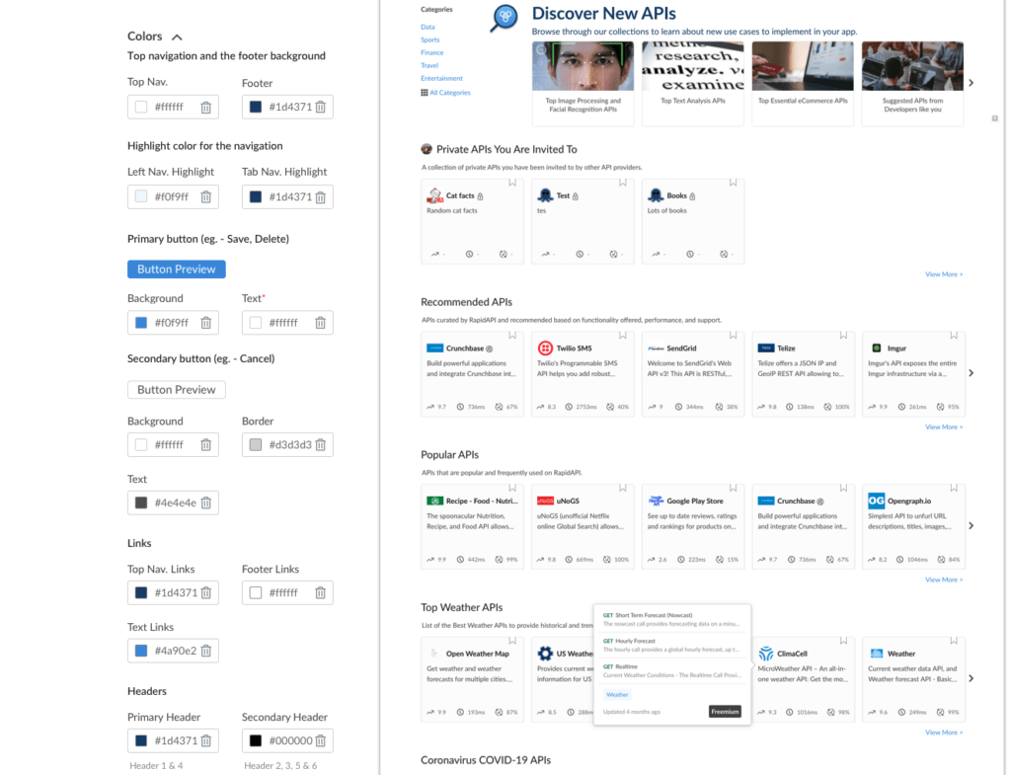Clear the Secondary Header color
Image resolution: width=1011 pixels, height=775 pixels.
tap(321, 741)
